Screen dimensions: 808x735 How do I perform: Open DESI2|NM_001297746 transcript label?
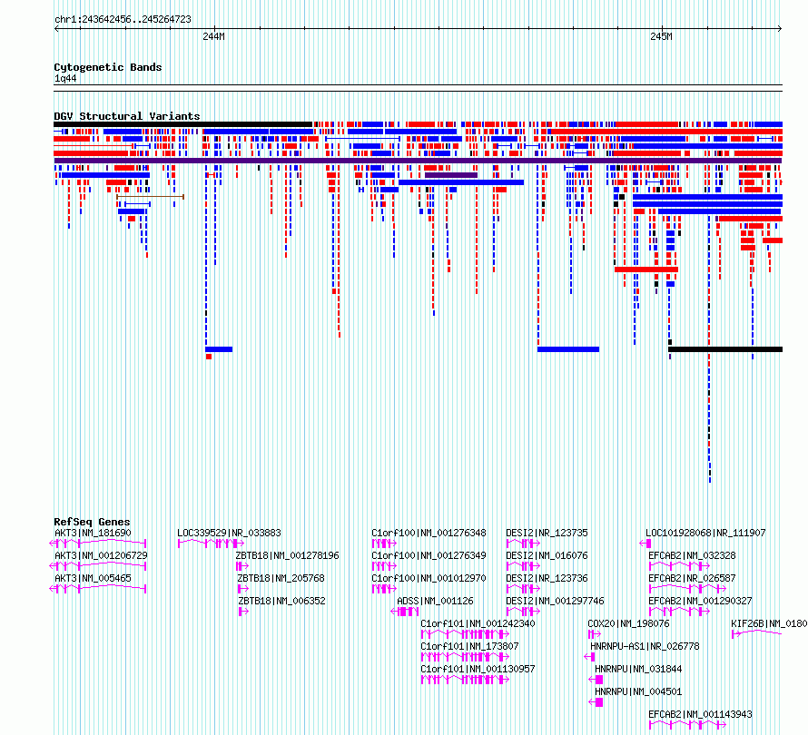pos(555,601)
